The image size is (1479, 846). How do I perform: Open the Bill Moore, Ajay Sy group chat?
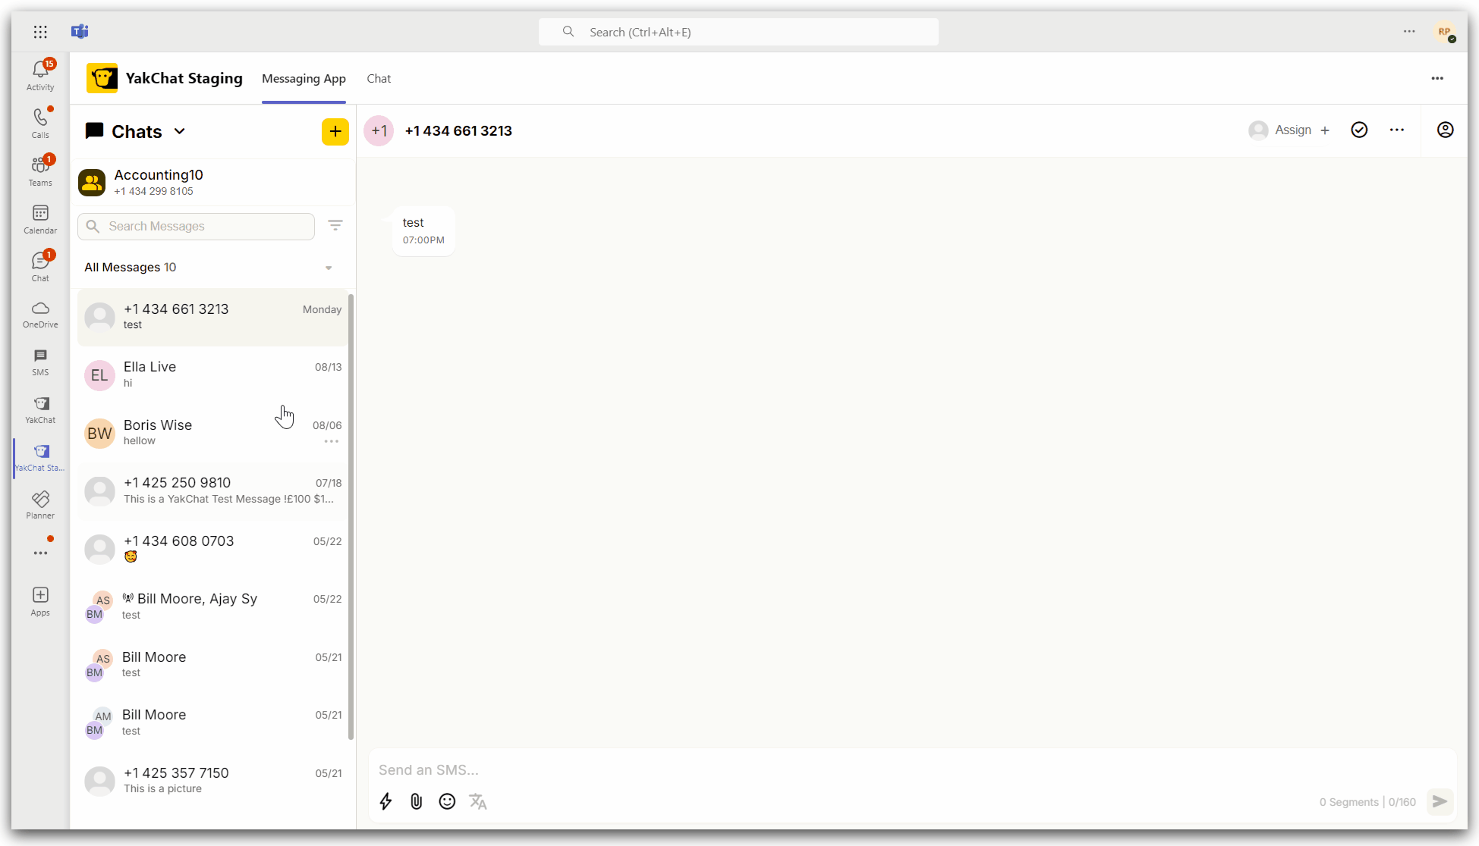point(212,606)
